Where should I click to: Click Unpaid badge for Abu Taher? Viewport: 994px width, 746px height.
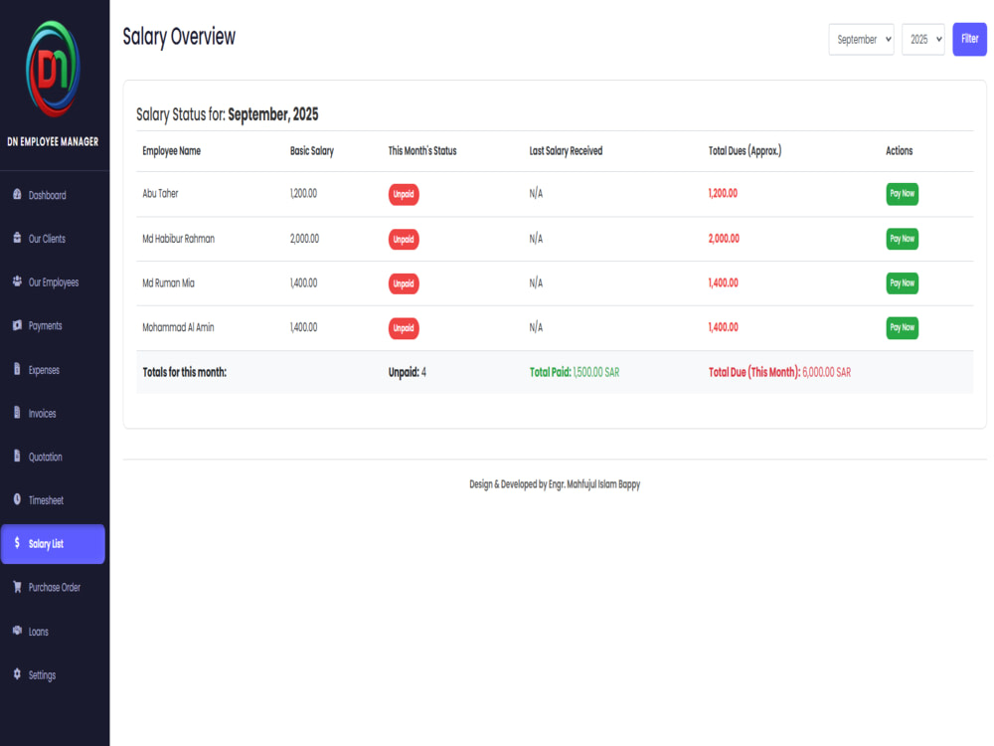coord(404,194)
